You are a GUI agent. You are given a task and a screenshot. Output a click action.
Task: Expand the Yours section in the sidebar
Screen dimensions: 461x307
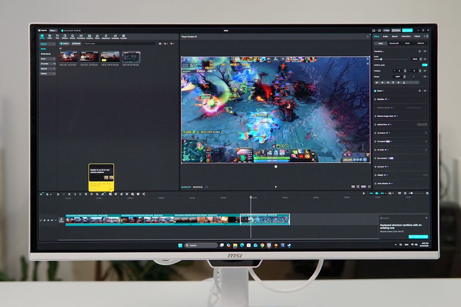(48, 59)
